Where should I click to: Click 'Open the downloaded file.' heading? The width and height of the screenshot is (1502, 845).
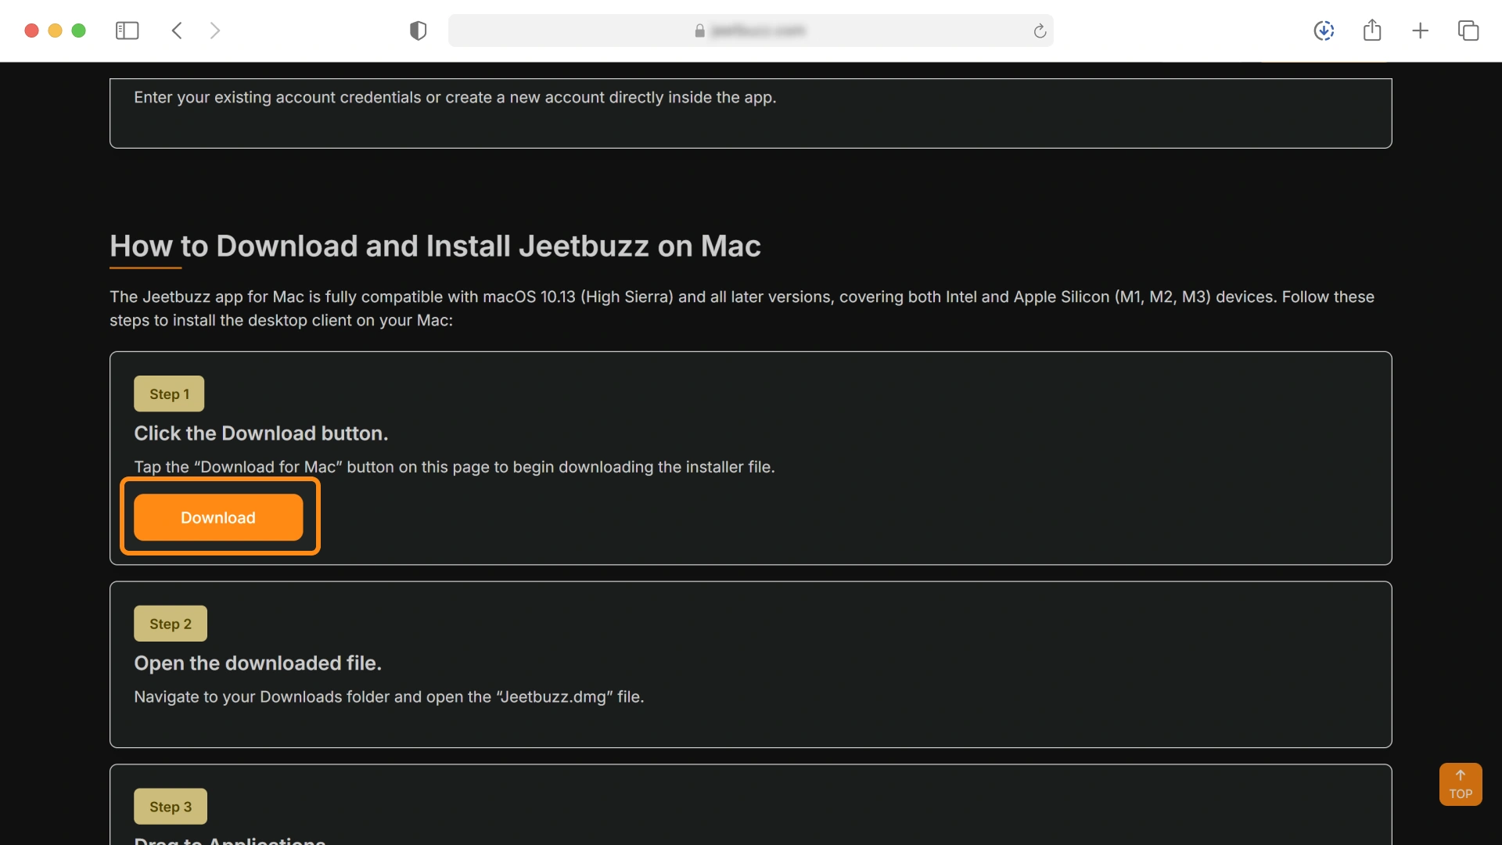click(x=258, y=663)
